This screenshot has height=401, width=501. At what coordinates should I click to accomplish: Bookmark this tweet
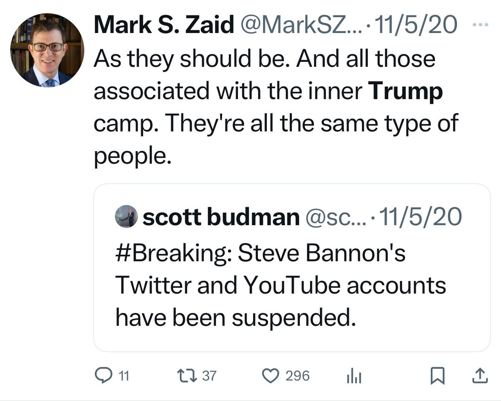(x=437, y=376)
